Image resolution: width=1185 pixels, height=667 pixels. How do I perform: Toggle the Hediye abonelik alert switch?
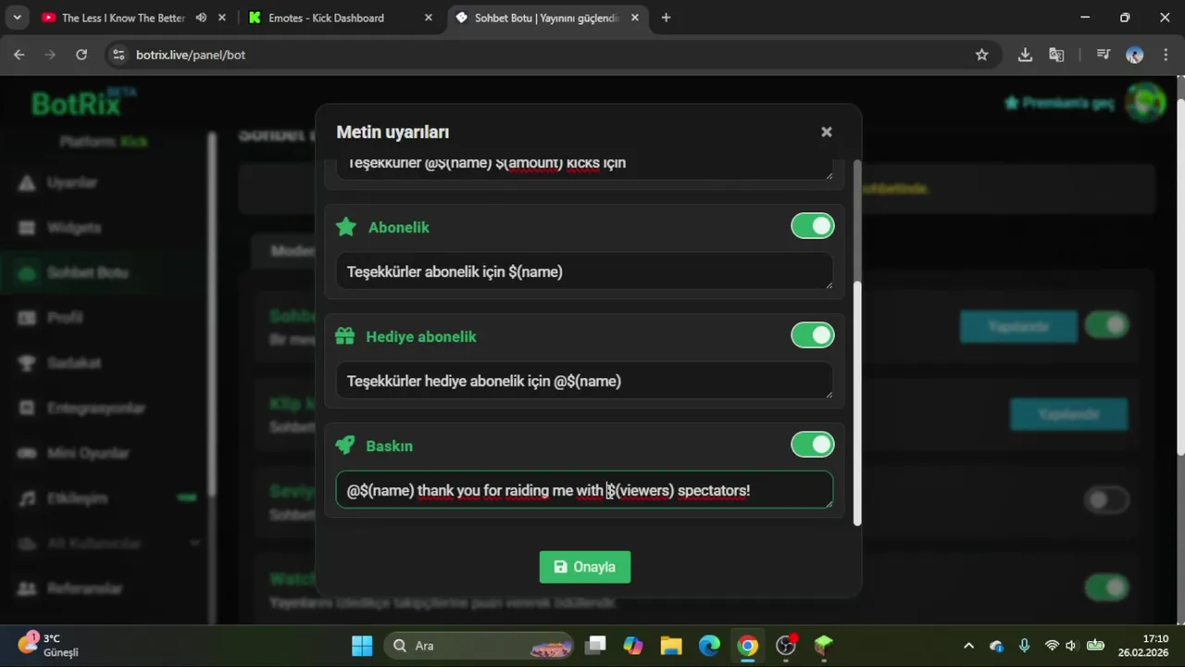click(x=812, y=335)
